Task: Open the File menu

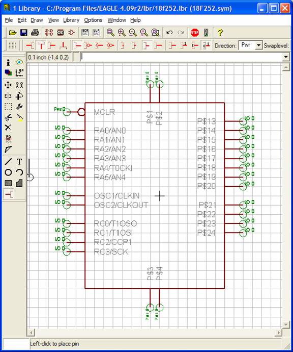Action: coord(9,20)
